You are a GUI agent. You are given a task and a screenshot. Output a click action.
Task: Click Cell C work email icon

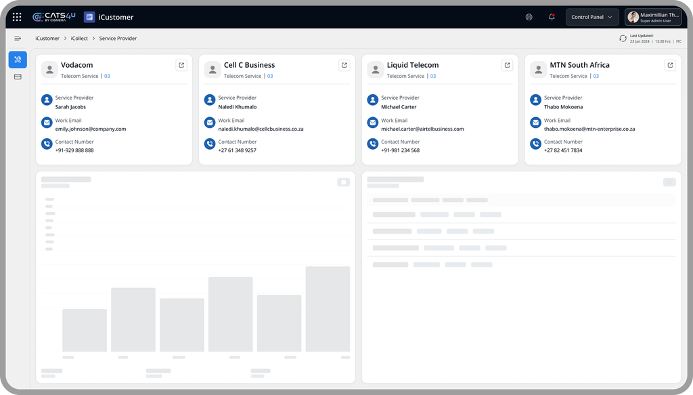[210, 122]
